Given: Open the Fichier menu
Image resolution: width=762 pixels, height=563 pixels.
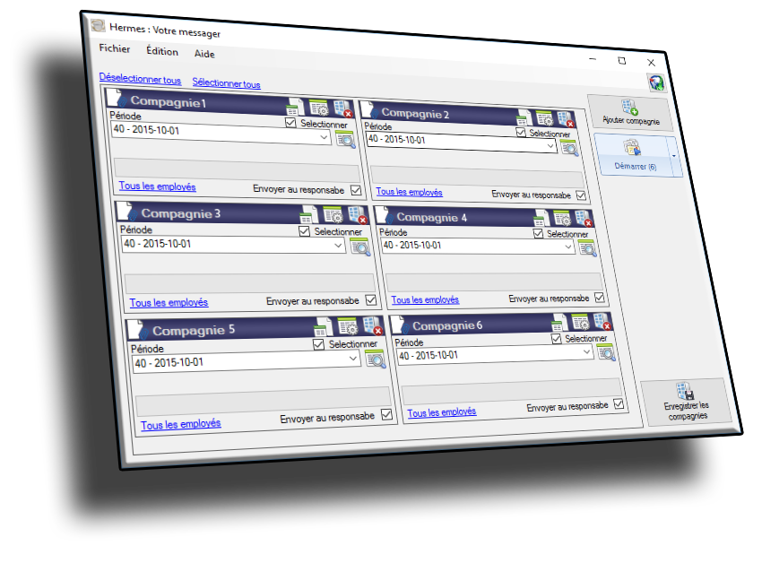Looking at the screenshot, I should tap(115, 48).
